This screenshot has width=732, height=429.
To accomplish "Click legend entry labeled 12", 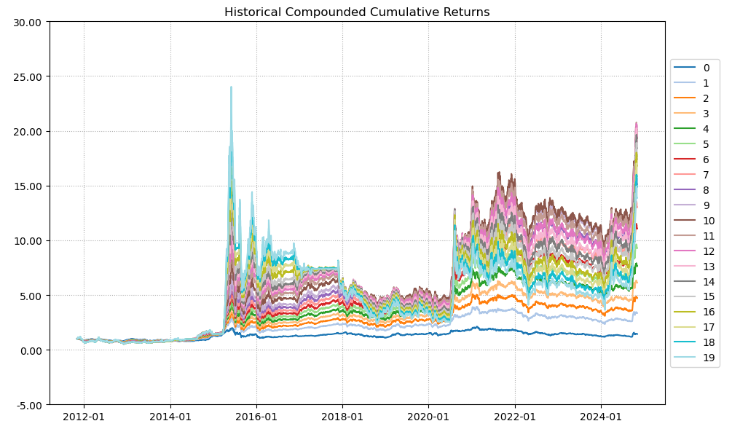I will pos(695,251).
